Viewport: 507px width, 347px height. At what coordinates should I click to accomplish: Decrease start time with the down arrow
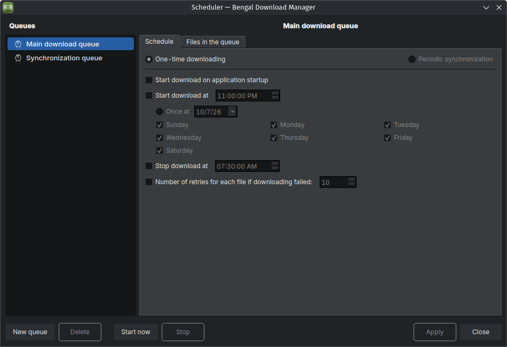click(x=275, y=98)
